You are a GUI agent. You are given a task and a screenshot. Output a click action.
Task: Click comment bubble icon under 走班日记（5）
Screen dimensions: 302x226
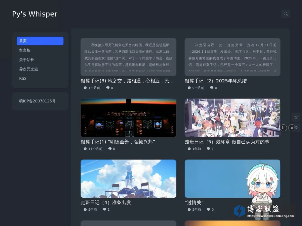coord(208,149)
